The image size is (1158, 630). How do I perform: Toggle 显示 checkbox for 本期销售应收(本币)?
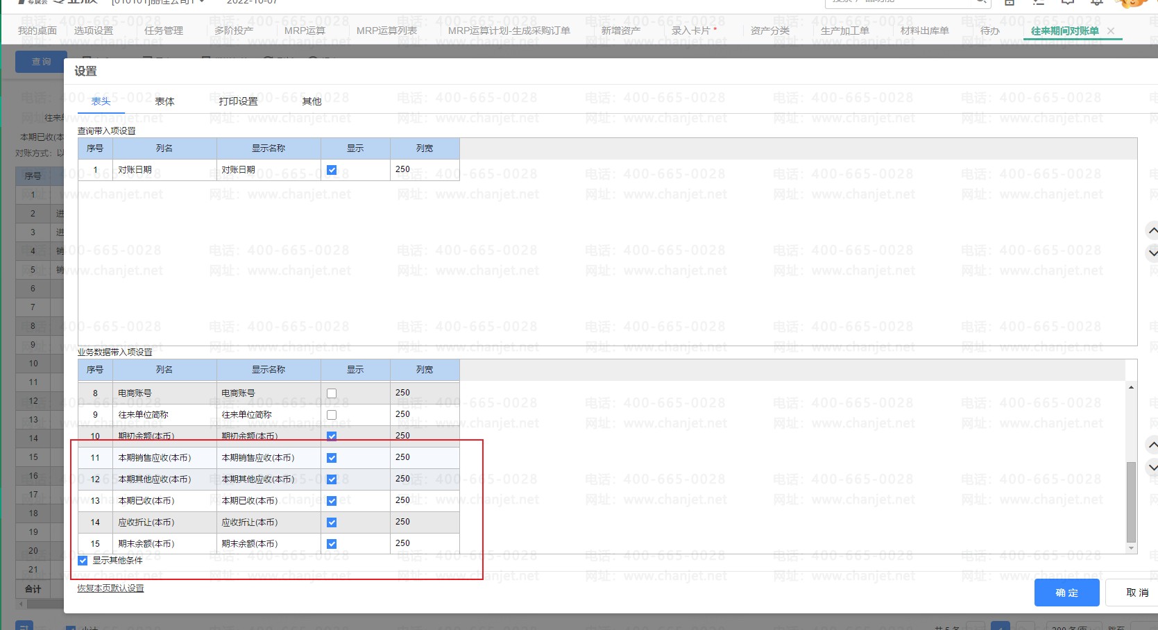[332, 458]
